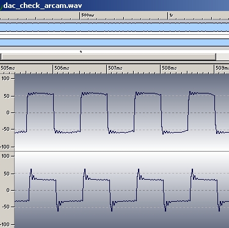
Task: Click the upper channel 100 amplitude label
Action: 5,78
